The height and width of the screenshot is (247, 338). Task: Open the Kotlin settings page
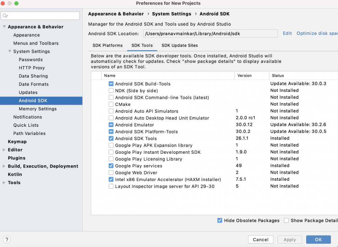15,174
